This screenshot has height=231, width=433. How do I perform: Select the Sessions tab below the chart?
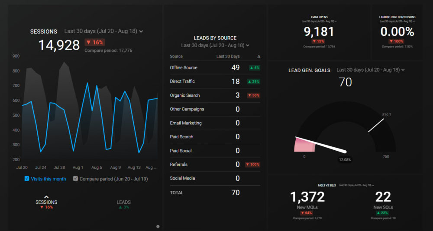pos(46,202)
